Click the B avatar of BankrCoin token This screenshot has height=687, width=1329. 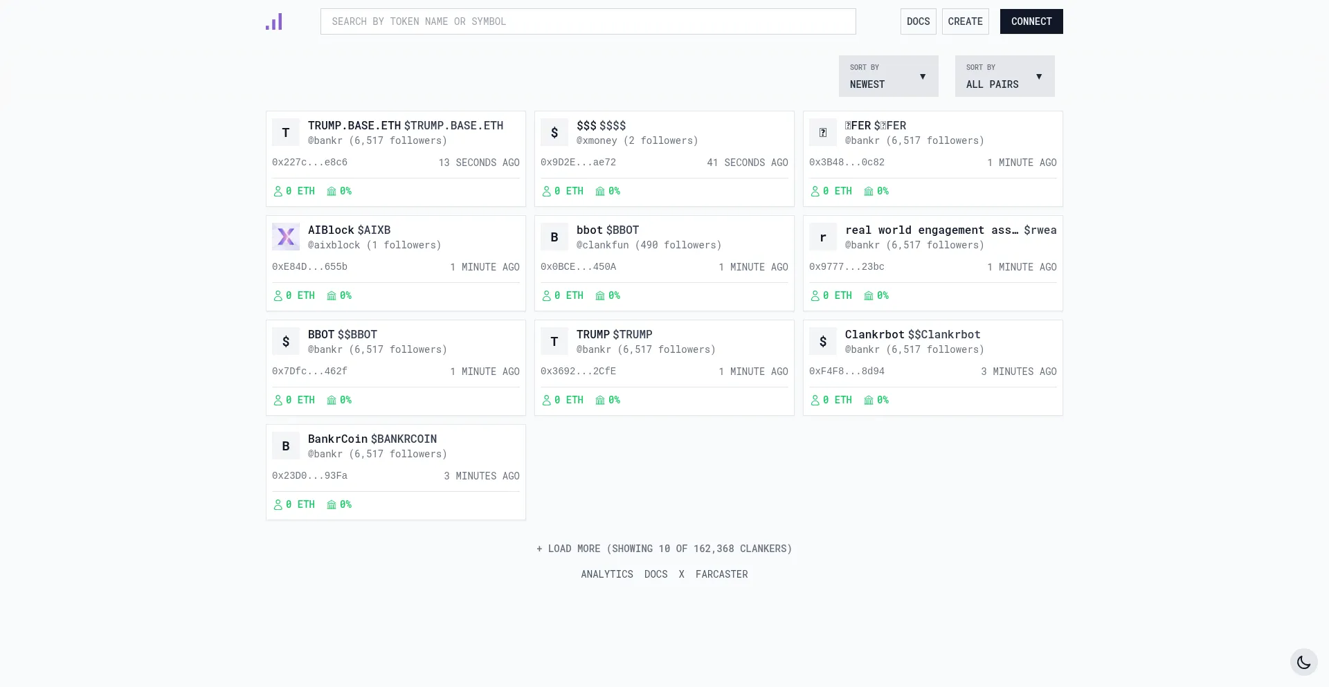click(286, 446)
